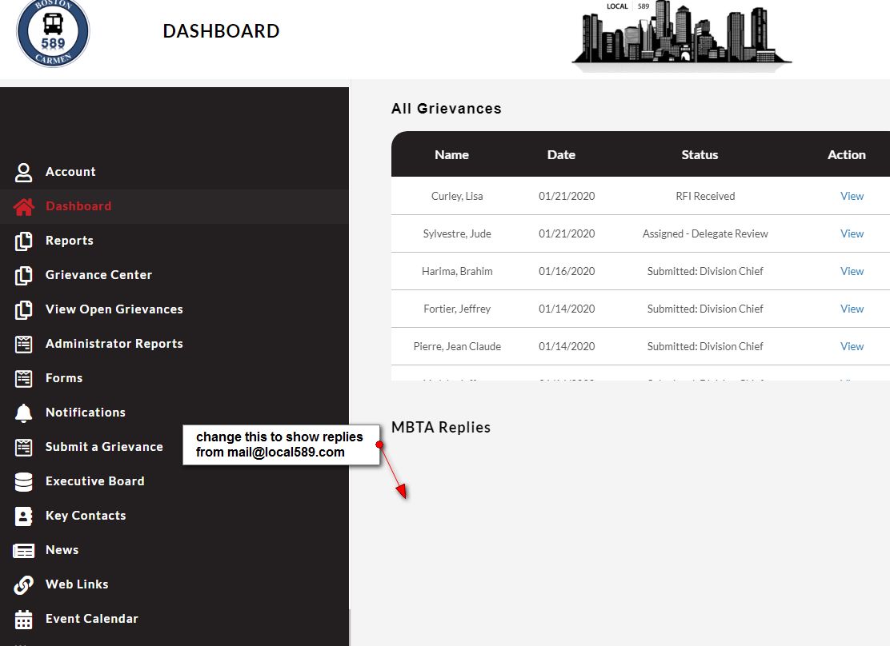Open Web Links
The width and height of the screenshot is (890, 646).
coord(77,584)
